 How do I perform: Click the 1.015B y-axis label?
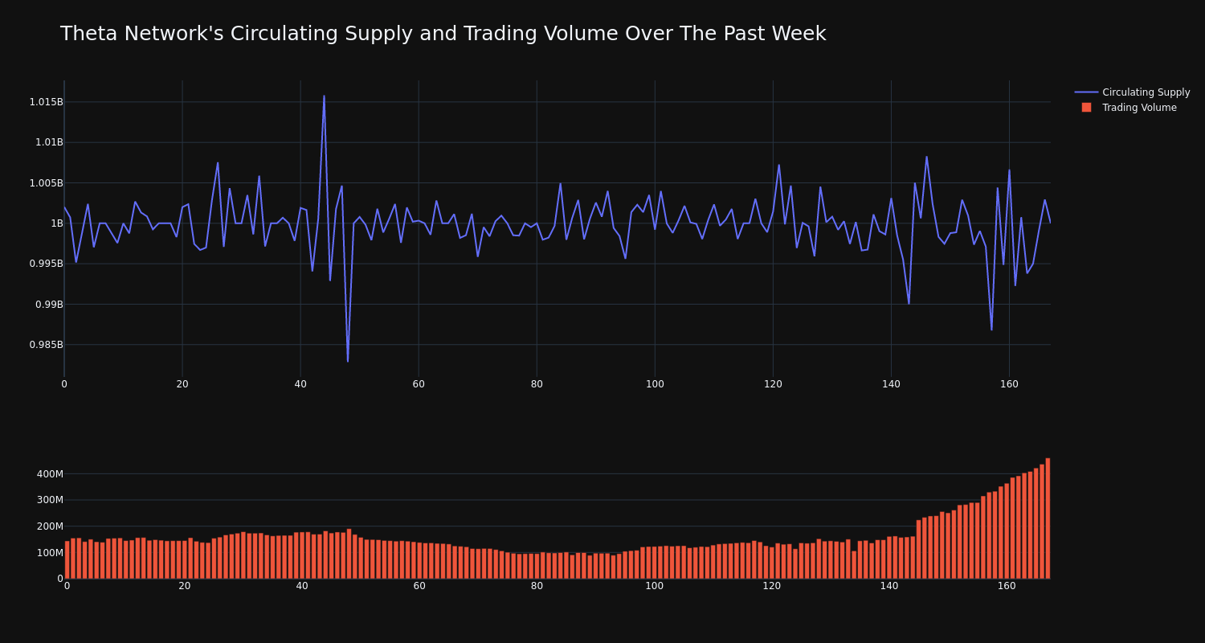[46, 102]
